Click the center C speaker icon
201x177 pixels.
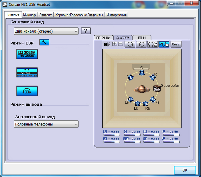point(142,73)
